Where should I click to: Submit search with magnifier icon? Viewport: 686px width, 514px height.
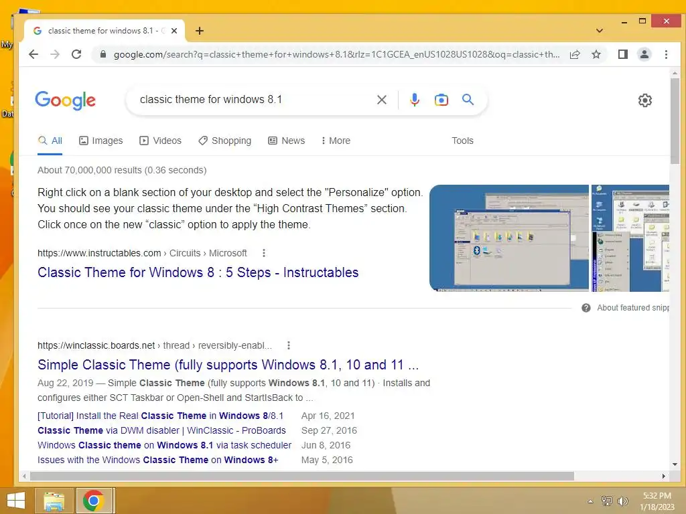(x=468, y=100)
